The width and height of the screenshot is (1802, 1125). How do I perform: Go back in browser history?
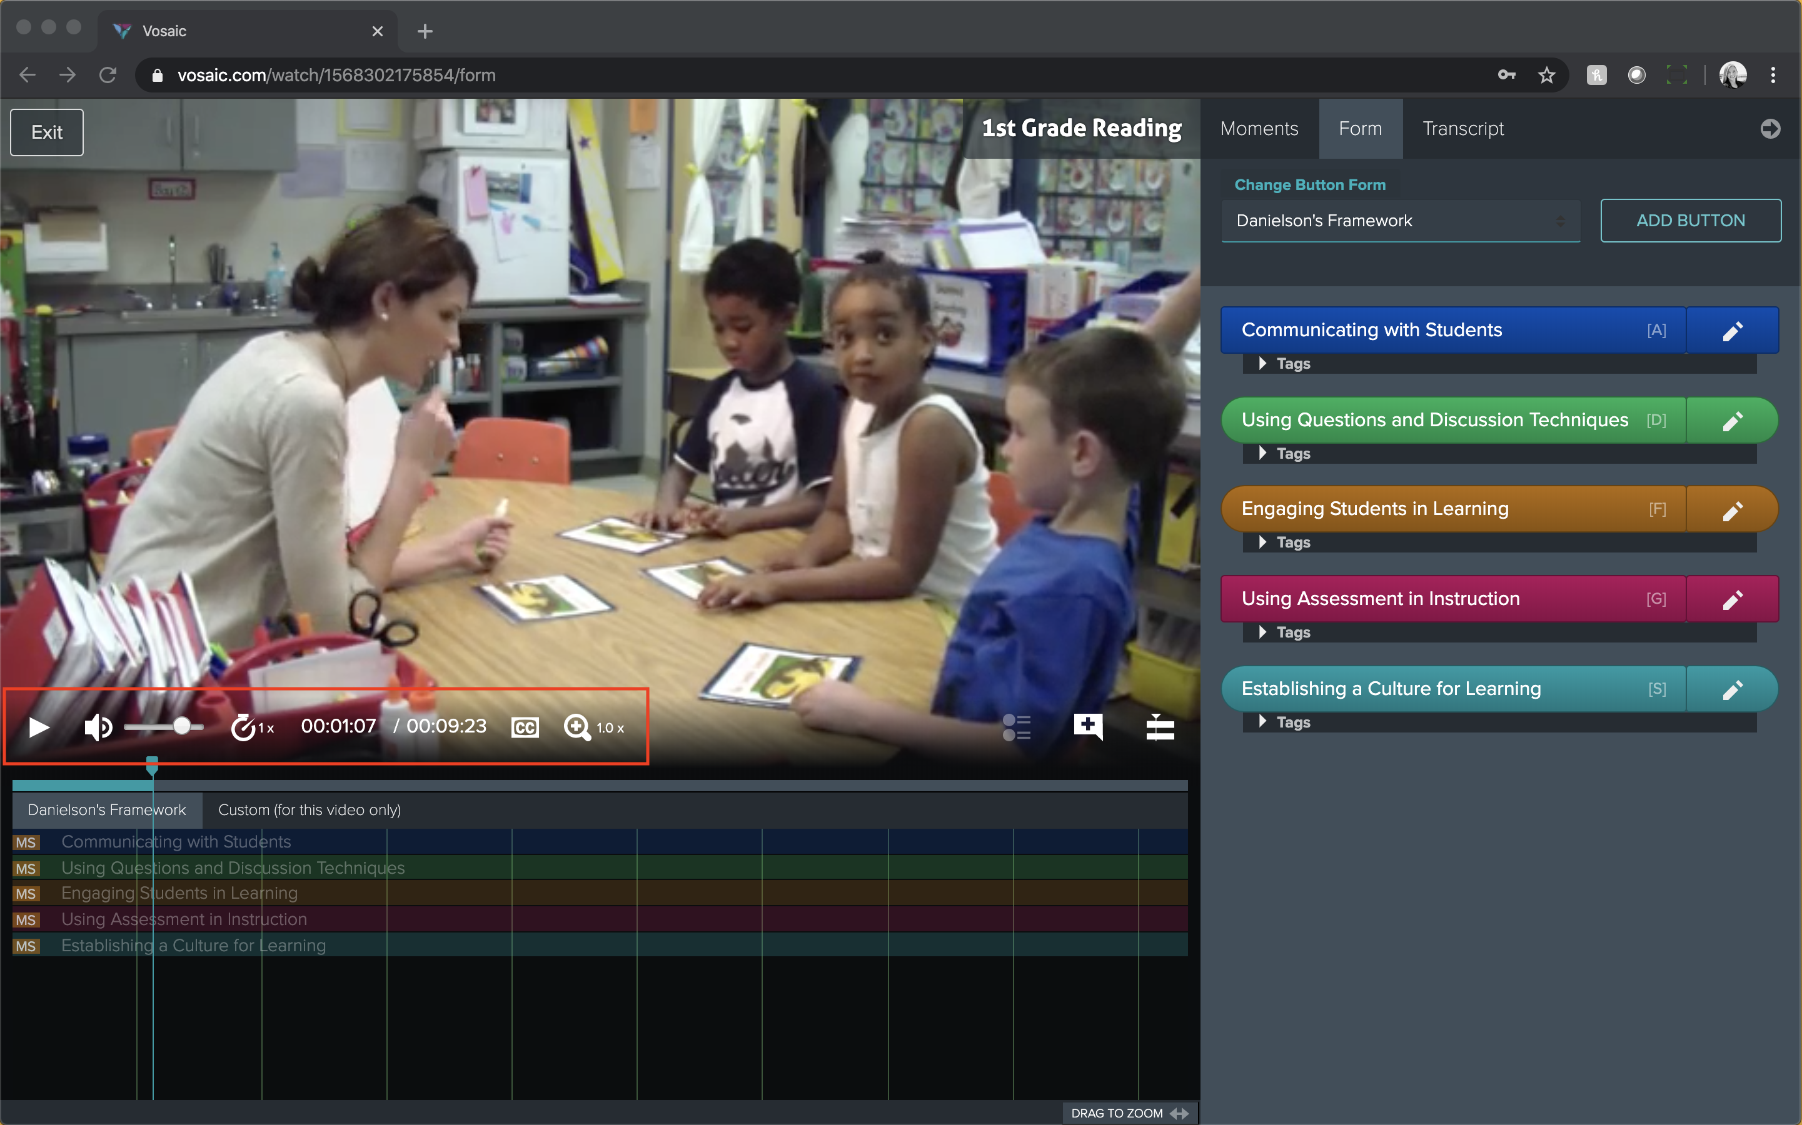point(28,75)
